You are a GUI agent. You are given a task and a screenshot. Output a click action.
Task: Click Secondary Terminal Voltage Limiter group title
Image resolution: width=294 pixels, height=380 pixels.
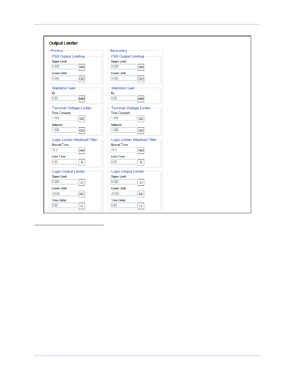coord(131,108)
